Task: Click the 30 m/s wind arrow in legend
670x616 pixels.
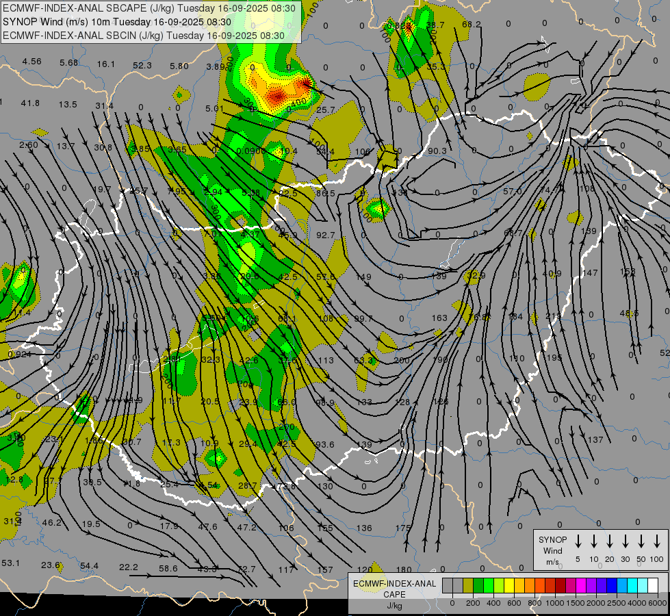Action: 625,541
